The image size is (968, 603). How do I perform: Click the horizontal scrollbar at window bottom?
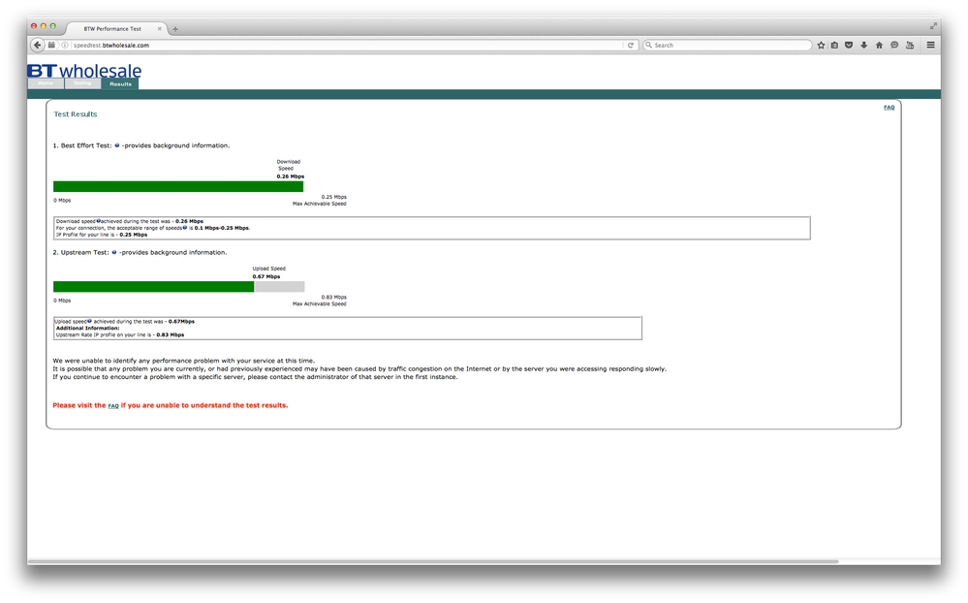click(433, 561)
